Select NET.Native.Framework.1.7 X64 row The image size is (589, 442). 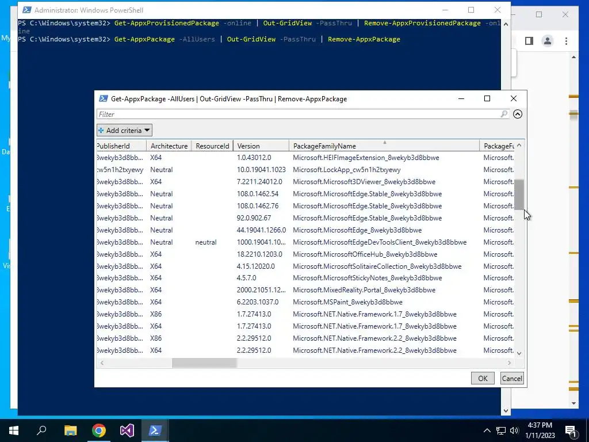point(305,326)
